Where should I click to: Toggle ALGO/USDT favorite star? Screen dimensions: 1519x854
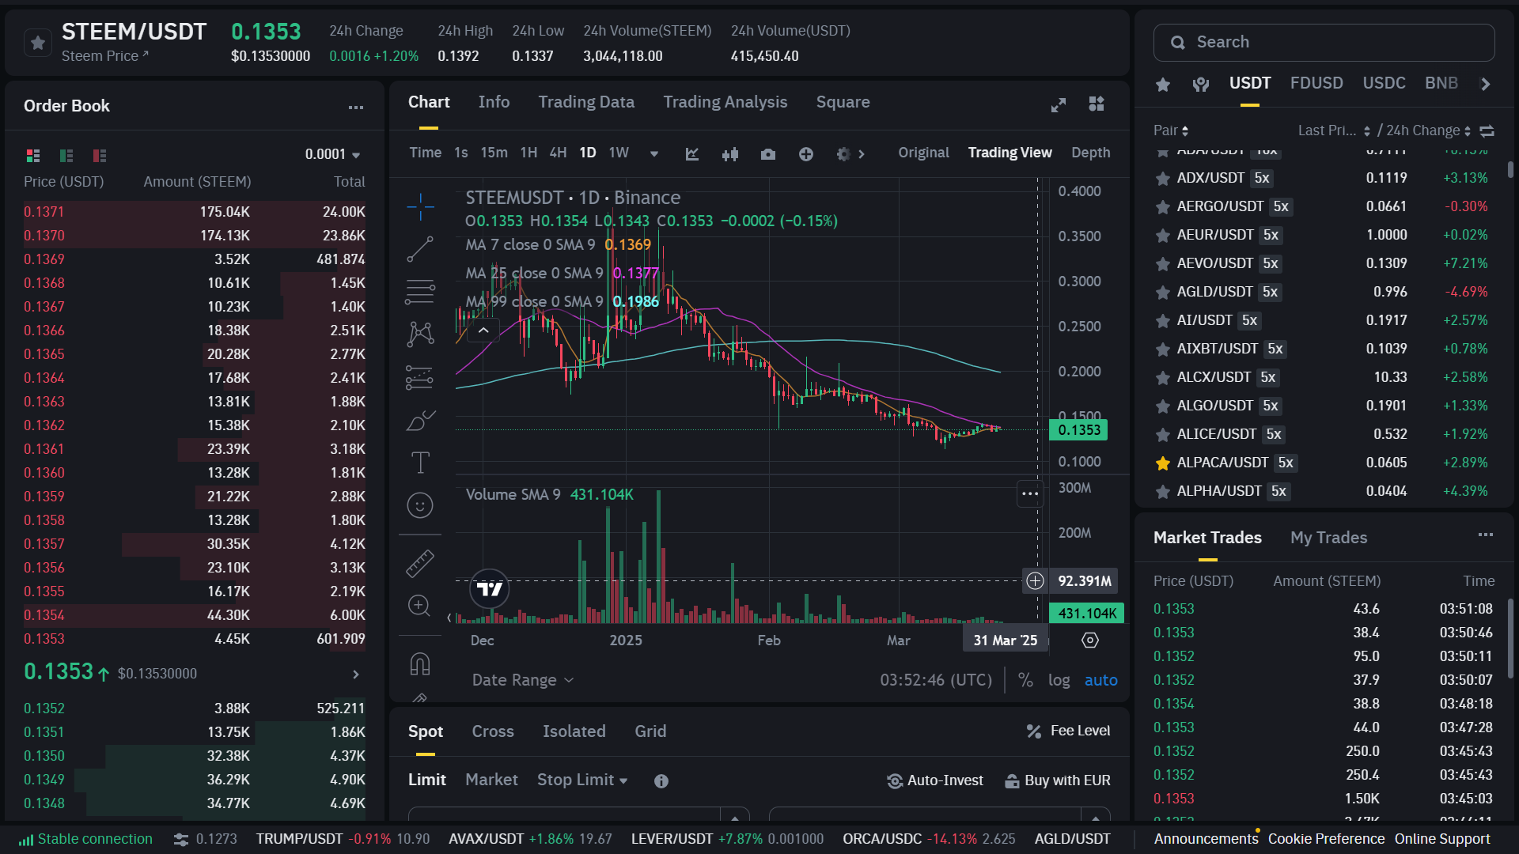[1163, 406]
